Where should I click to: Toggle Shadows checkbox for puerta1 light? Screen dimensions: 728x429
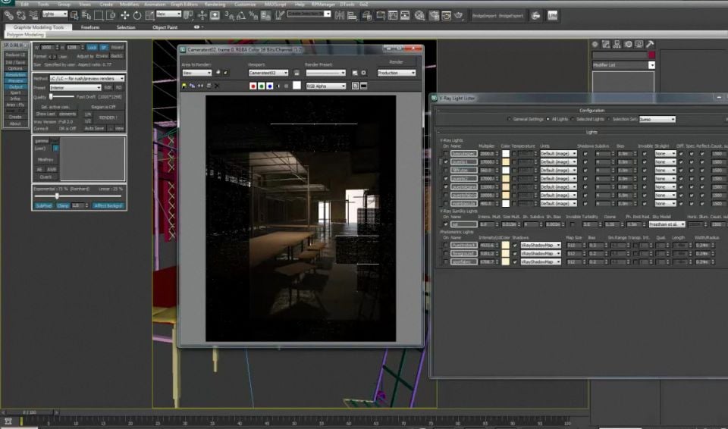pyautogui.click(x=585, y=161)
